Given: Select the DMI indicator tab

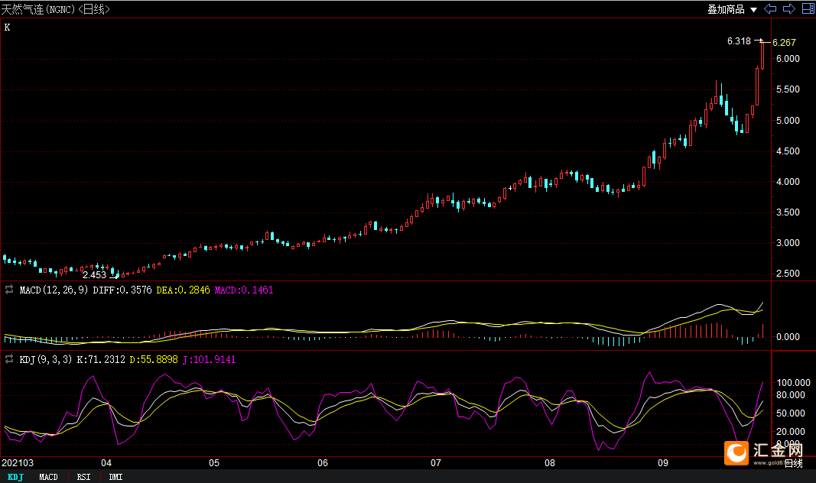Looking at the screenshot, I should (115, 477).
